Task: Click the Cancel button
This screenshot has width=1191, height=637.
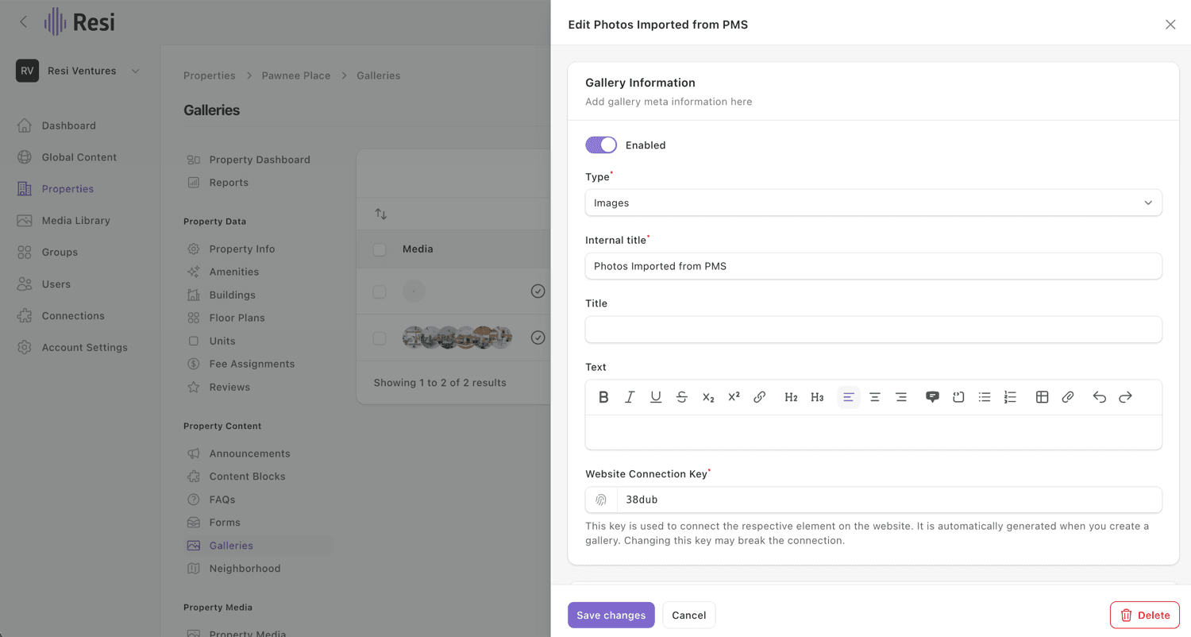Action: click(689, 616)
